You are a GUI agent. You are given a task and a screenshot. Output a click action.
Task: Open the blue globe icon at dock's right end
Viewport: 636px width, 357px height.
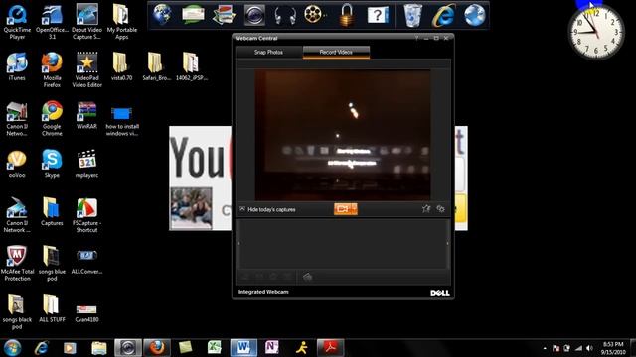[475, 15]
